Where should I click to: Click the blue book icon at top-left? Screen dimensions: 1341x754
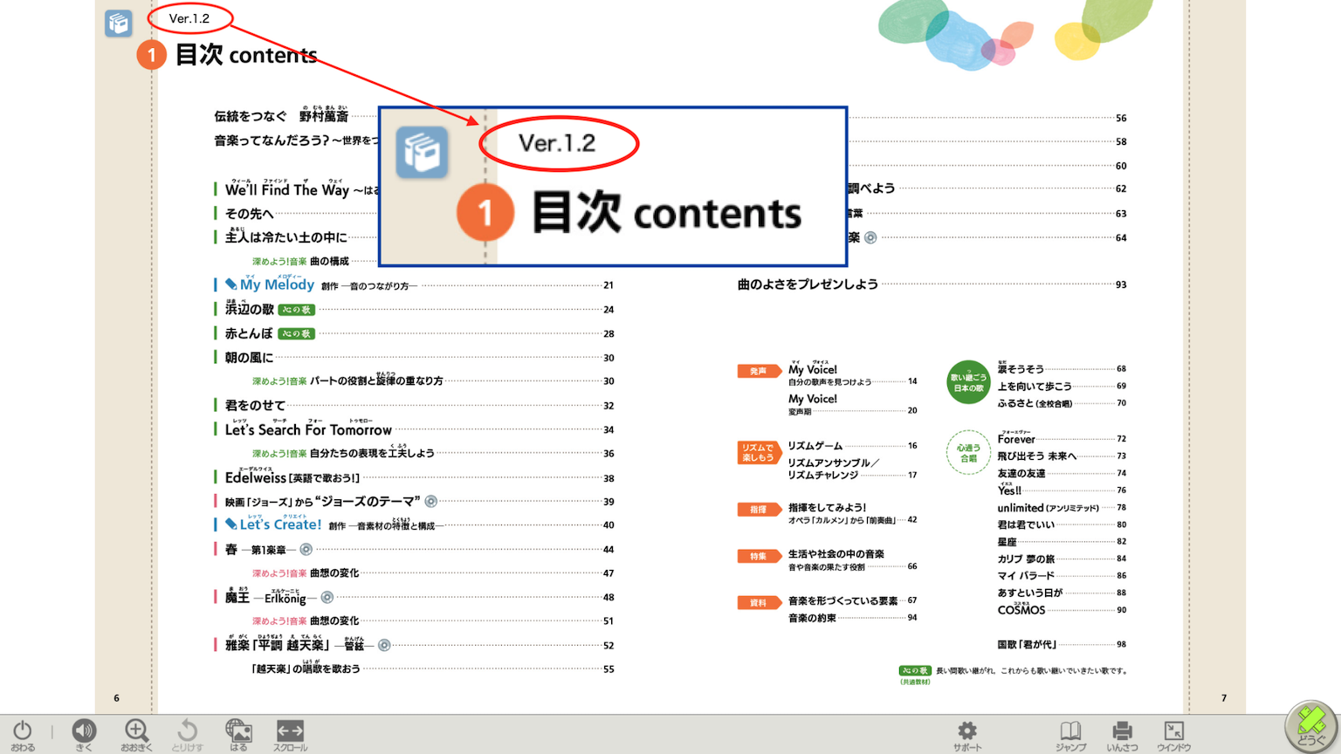tap(118, 23)
